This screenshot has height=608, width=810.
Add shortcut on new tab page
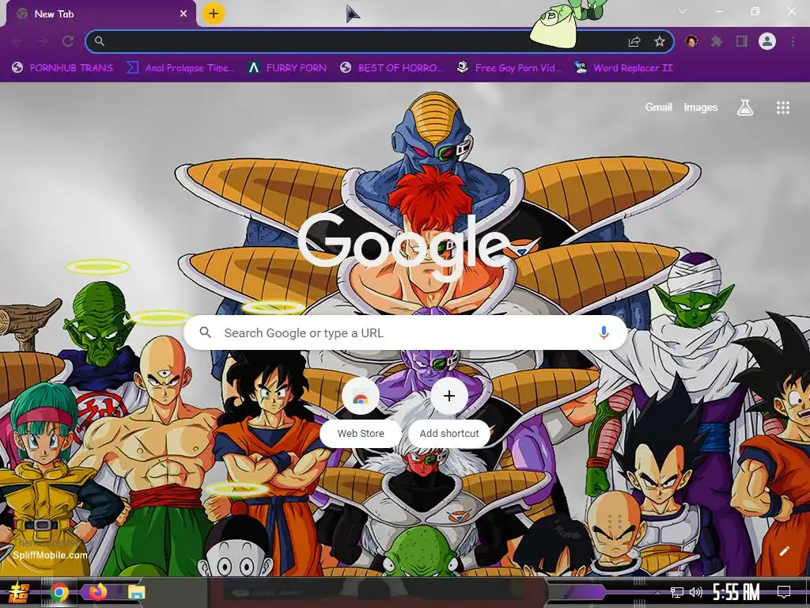pos(449,412)
